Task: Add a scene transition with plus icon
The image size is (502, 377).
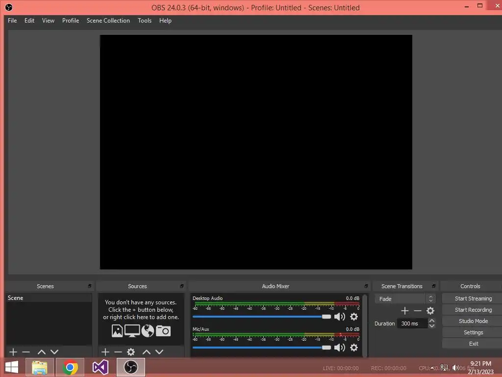Action: (404, 311)
